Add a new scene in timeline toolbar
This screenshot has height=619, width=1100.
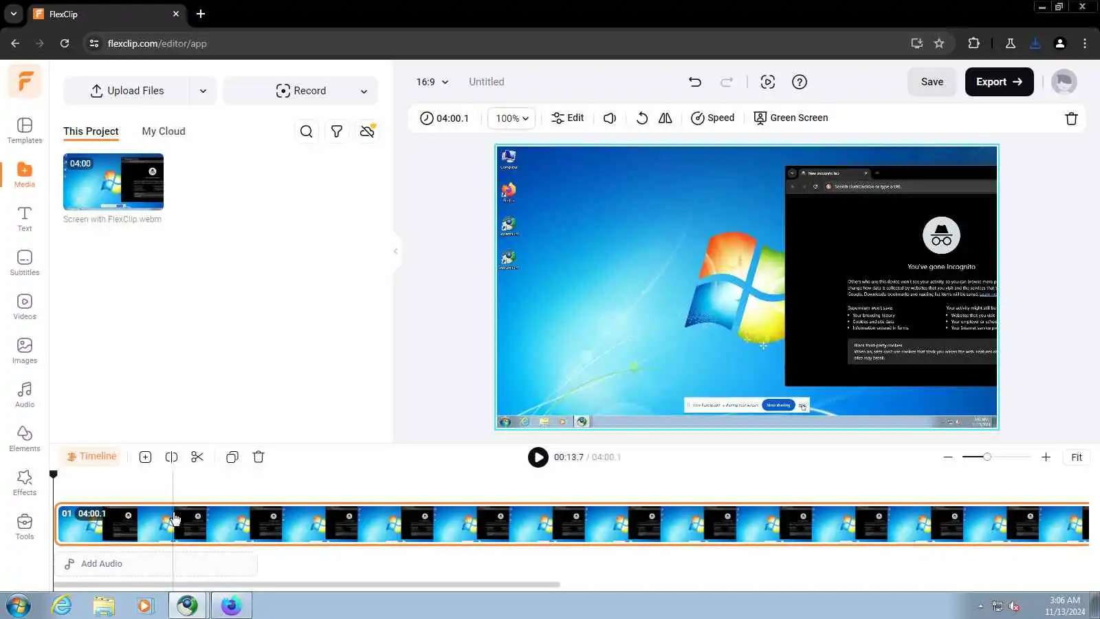pyautogui.click(x=145, y=457)
